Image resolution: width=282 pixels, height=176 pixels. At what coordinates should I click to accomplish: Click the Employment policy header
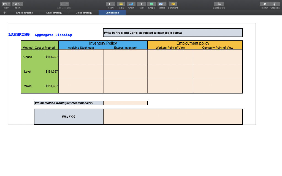click(193, 43)
